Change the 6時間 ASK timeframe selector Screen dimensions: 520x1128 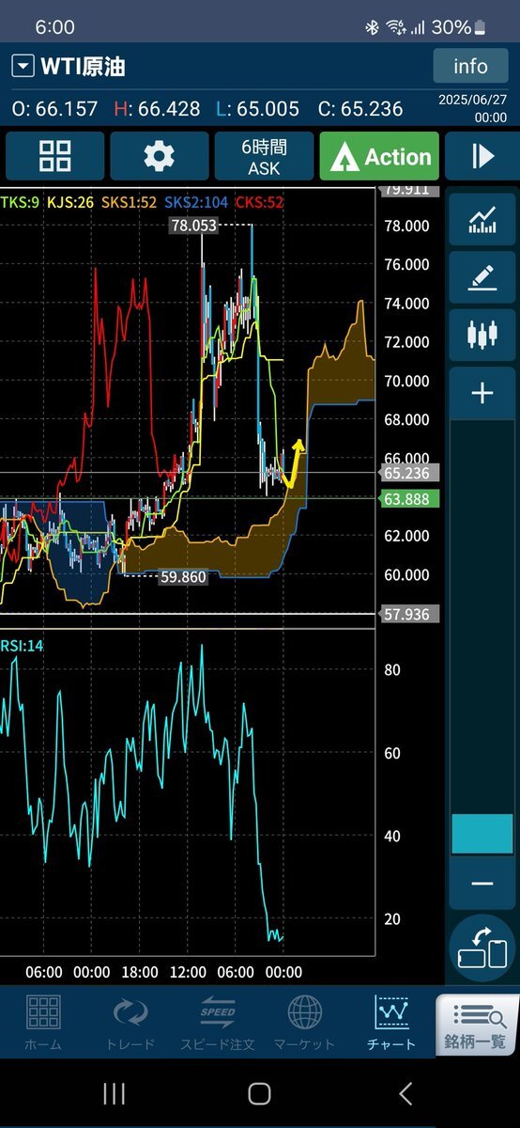click(x=264, y=156)
